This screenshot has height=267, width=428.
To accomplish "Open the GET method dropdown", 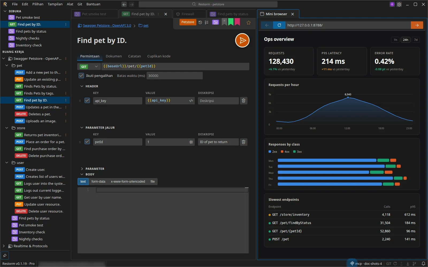I will (89, 66).
